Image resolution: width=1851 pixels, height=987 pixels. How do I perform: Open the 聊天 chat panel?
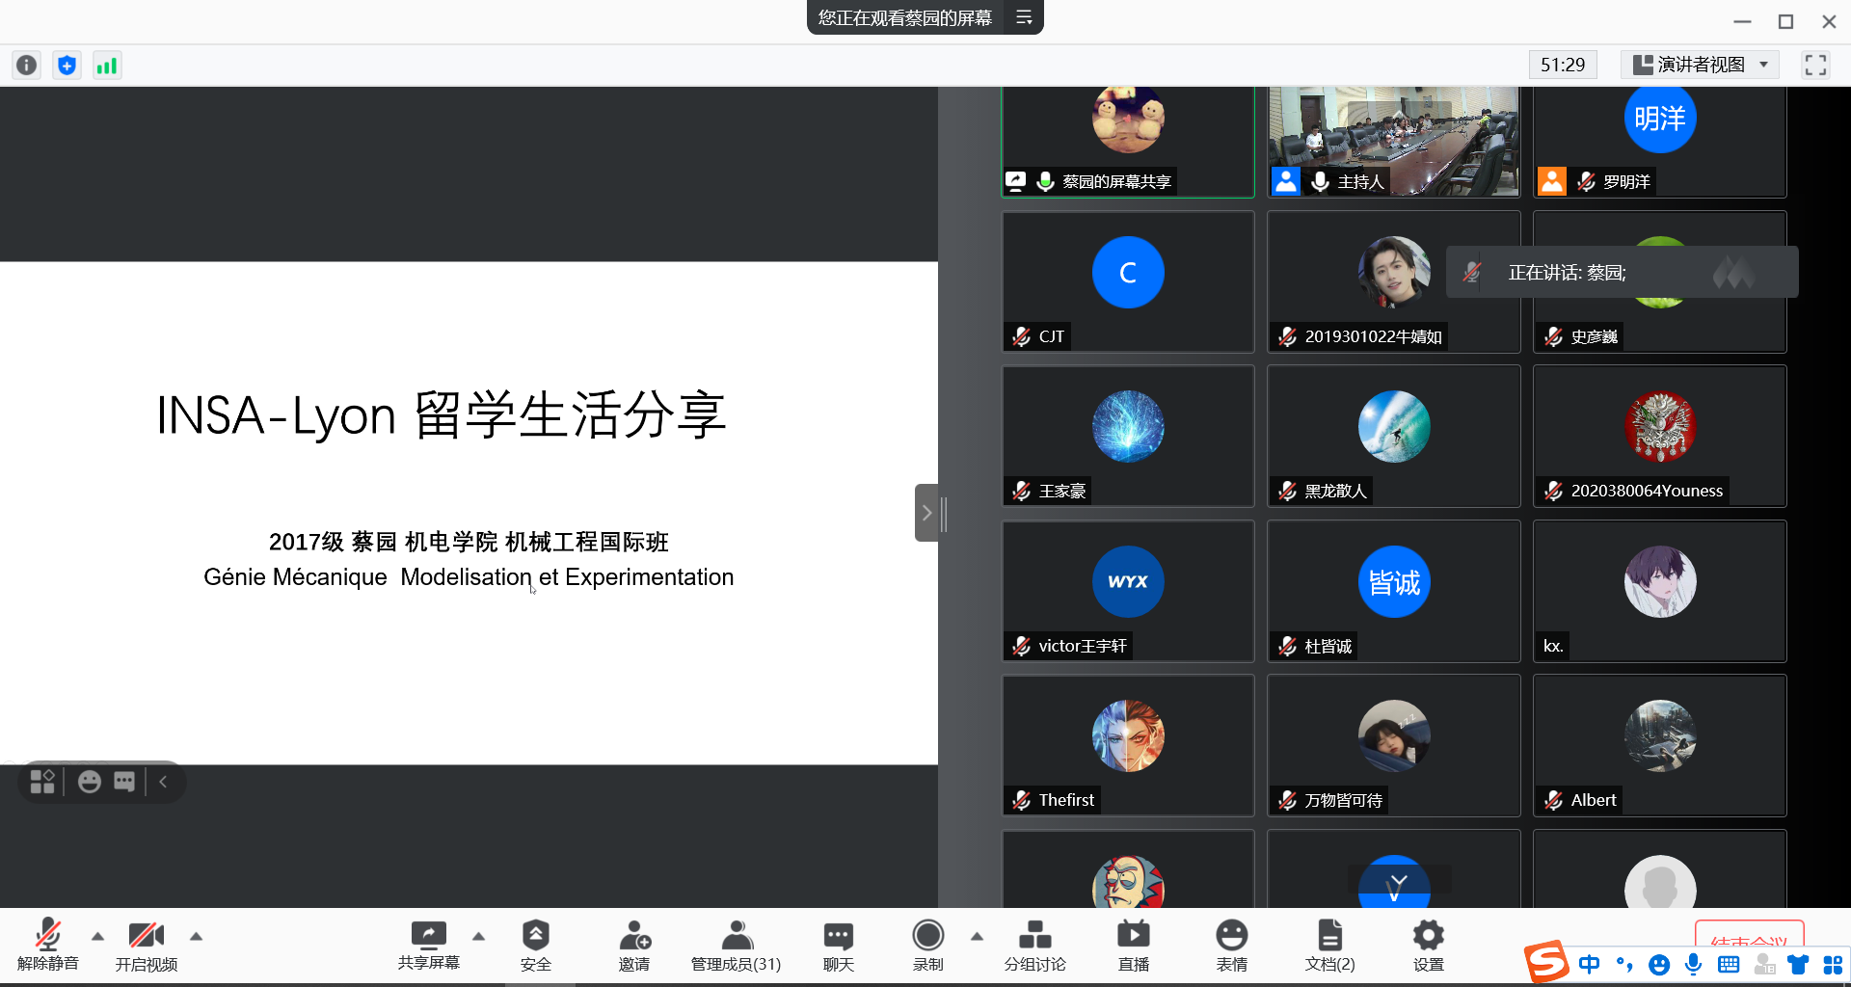point(838,945)
